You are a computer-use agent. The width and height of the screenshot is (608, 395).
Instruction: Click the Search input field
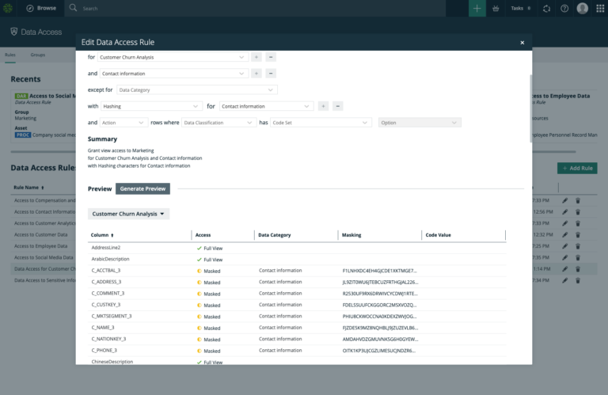coord(256,8)
